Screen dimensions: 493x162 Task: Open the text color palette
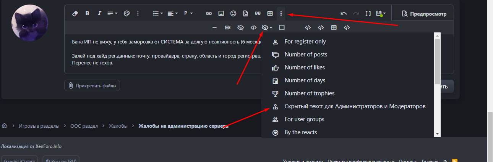[x=126, y=13]
